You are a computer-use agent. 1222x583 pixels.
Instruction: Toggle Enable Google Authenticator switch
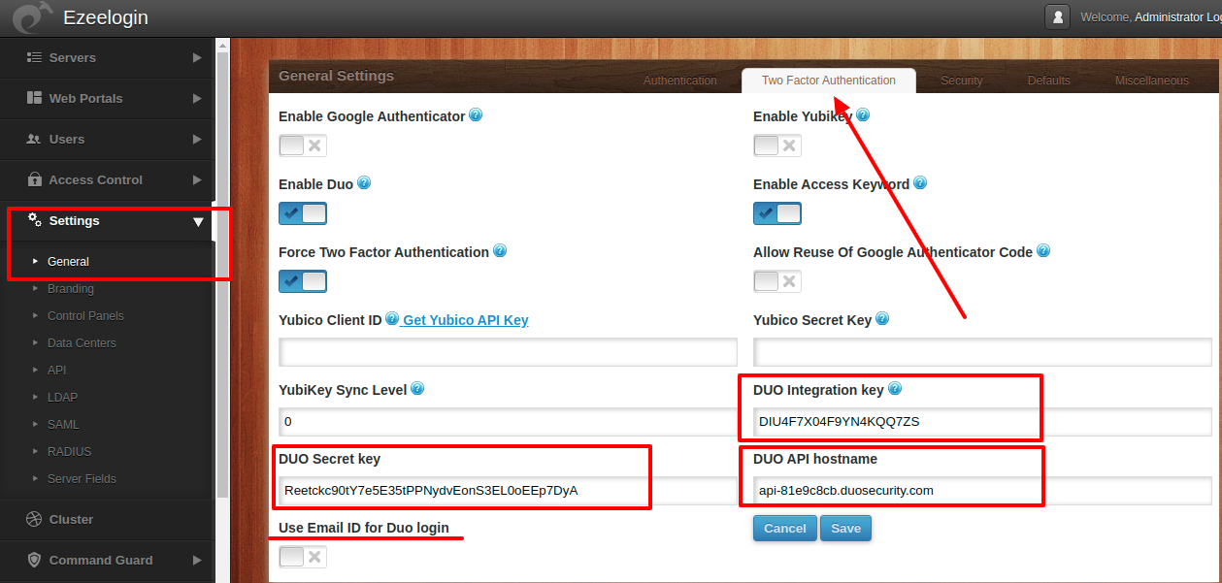point(303,146)
